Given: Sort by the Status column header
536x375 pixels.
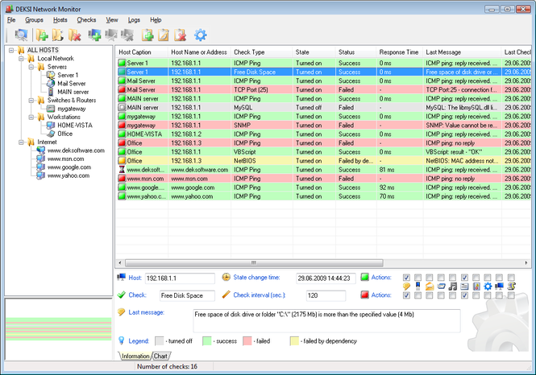Looking at the screenshot, I should 355,52.
